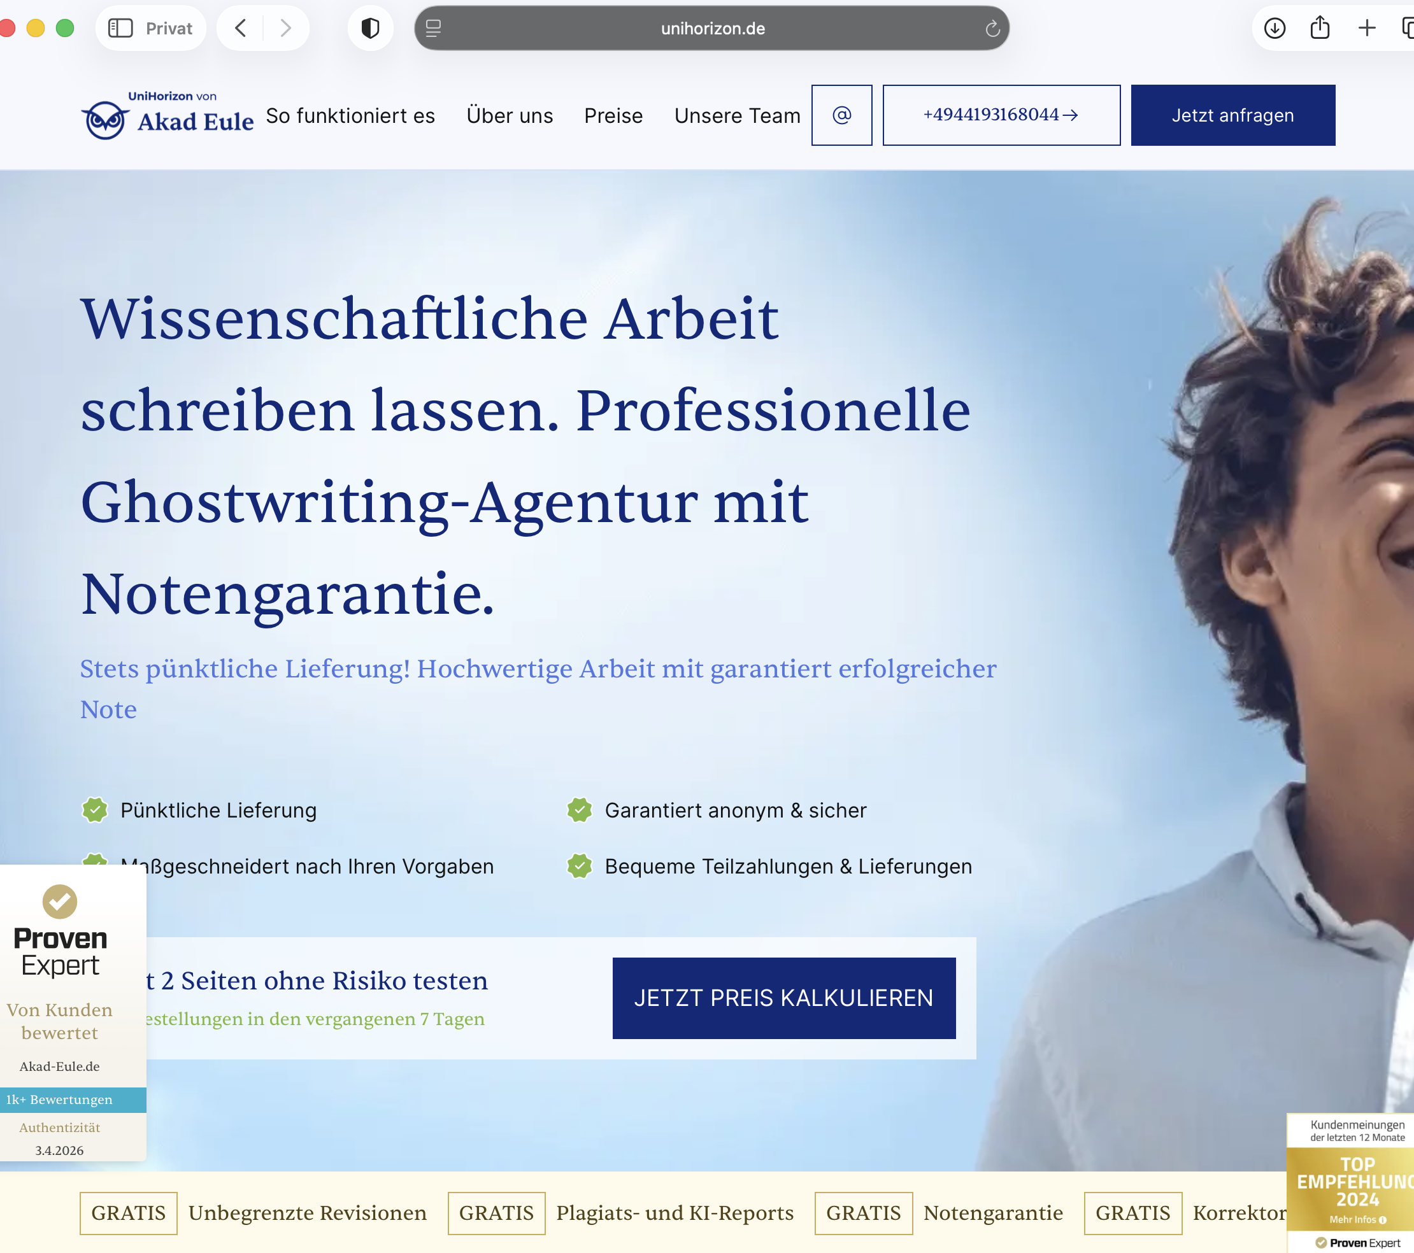This screenshot has height=1253, width=1414.
Task: Click Authentizität label in Proven Expert widget
Action: 59,1127
